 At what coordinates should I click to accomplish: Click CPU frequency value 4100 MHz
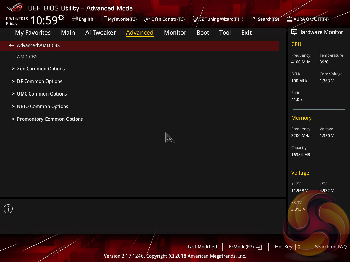(x=300, y=62)
